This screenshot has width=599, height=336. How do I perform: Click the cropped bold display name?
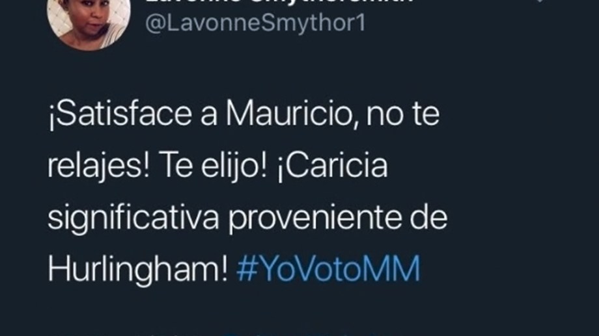click(x=279, y=1)
